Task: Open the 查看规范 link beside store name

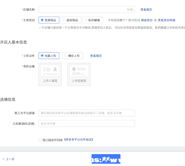Action: pos(146,10)
